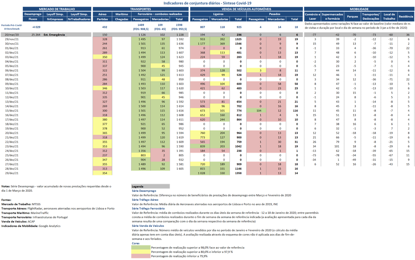Click Ligeiros Mercadorias '392' on 29/nov/21
Screen dimensions: 415x260
220,39
